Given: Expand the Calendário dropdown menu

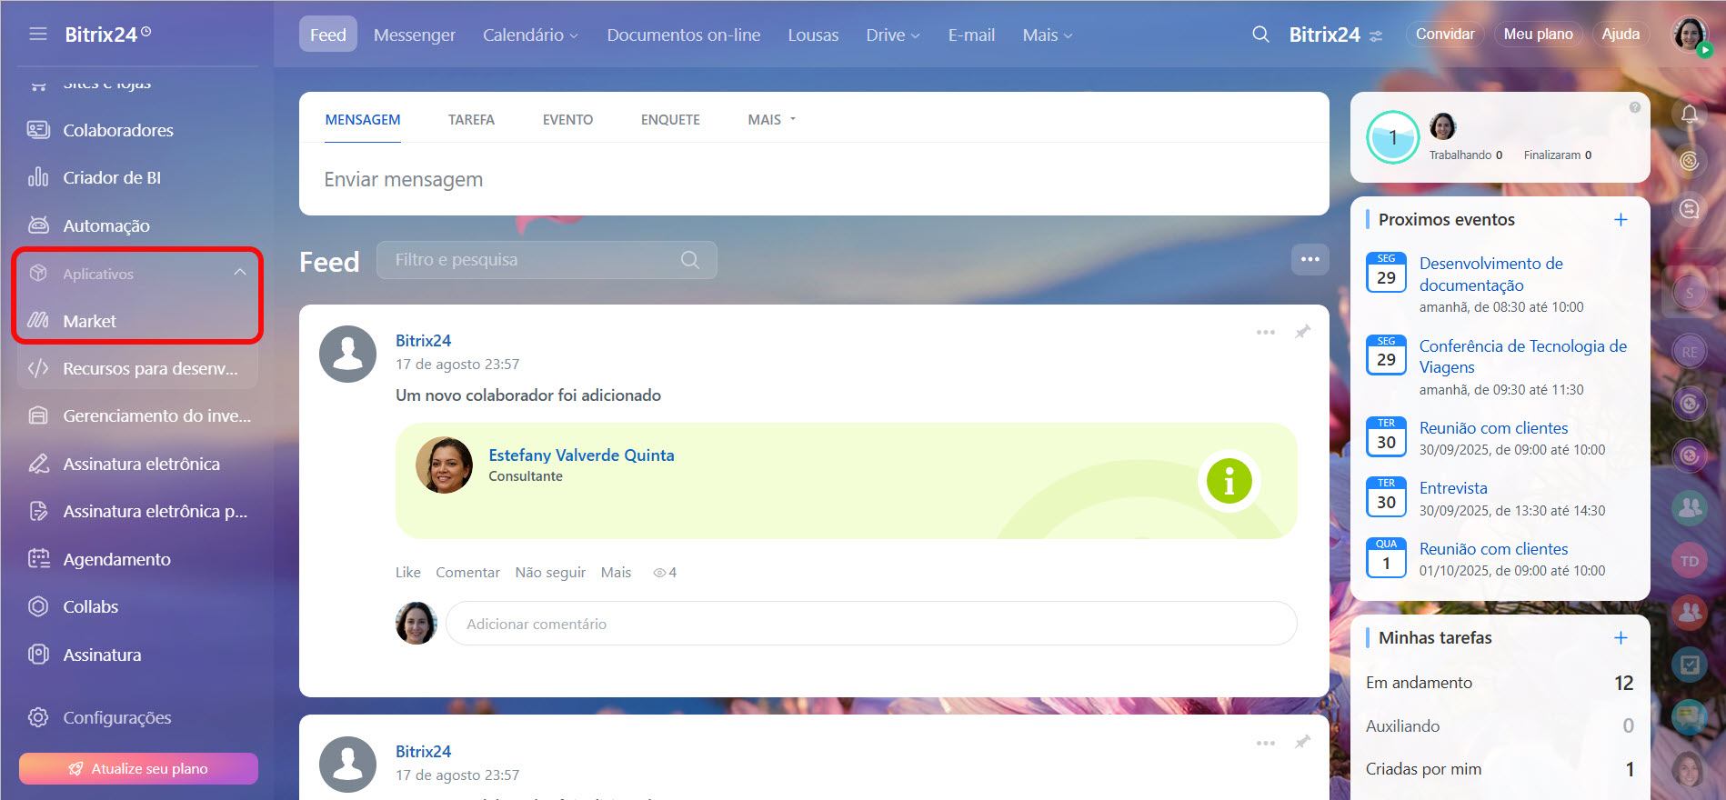Looking at the screenshot, I should tap(530, 35).
